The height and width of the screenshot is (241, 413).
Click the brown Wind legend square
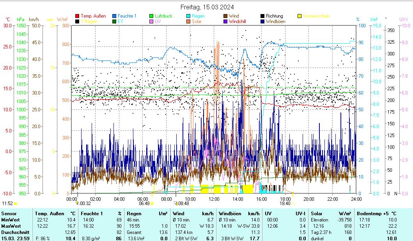(225, 16)
